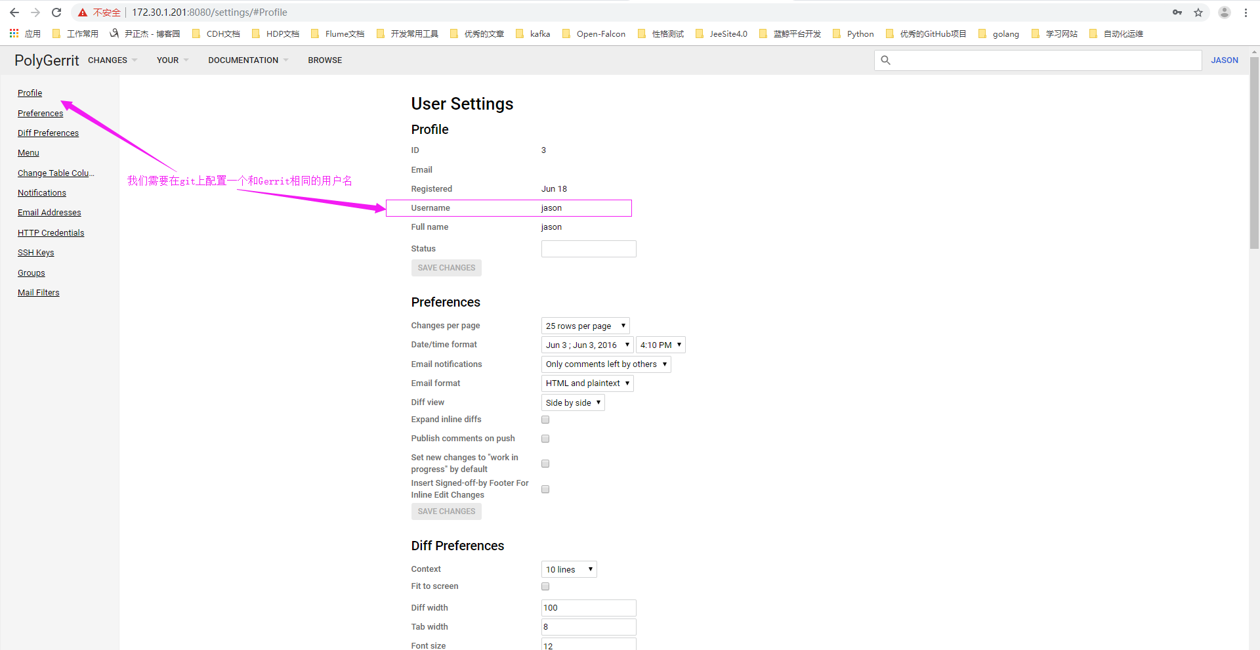This screenshot has width=1260, height=650.
Task: Click the PolyGerrit logo title
Action: pos(47,60)
